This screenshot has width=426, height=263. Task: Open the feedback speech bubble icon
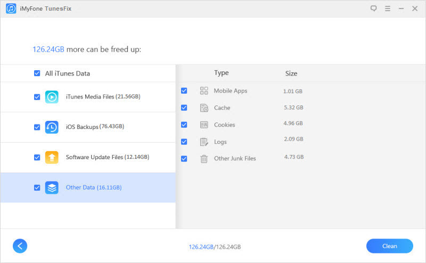coord(374,9)
